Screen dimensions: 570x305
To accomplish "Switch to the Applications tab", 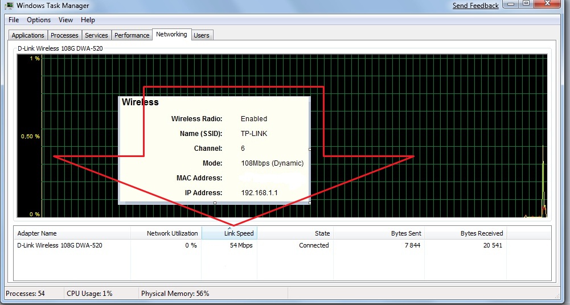I will tap(28, 35).
